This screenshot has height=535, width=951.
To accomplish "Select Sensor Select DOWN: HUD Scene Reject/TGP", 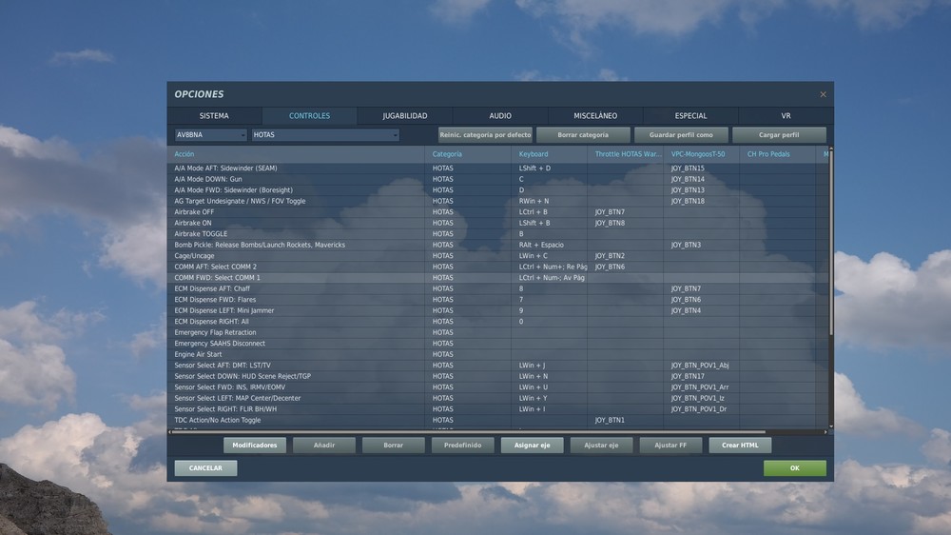I will [498, 376].
